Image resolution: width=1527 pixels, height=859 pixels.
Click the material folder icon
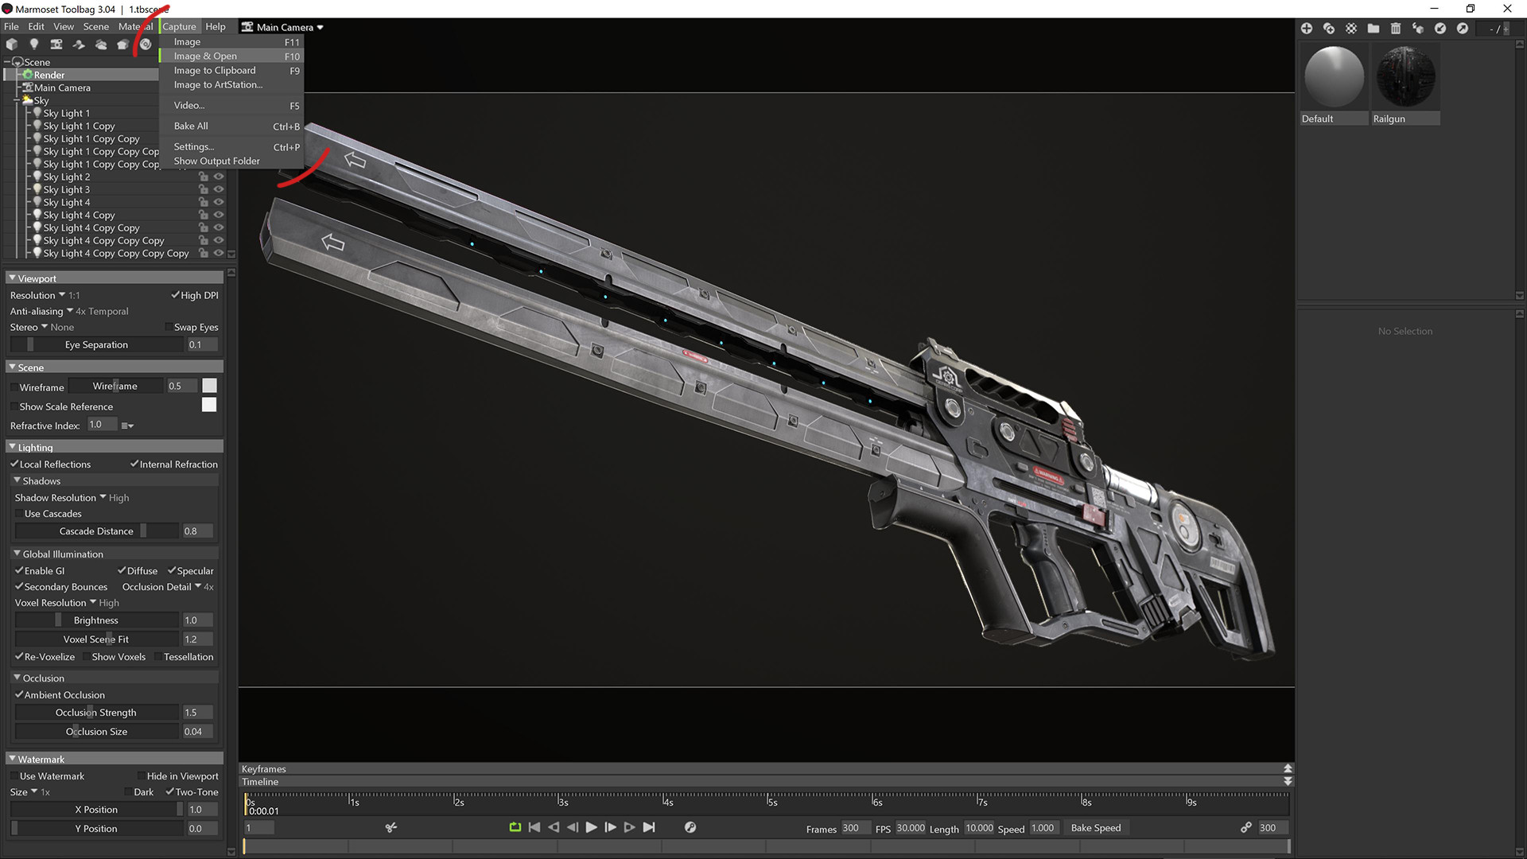[x=1374, y=29]
